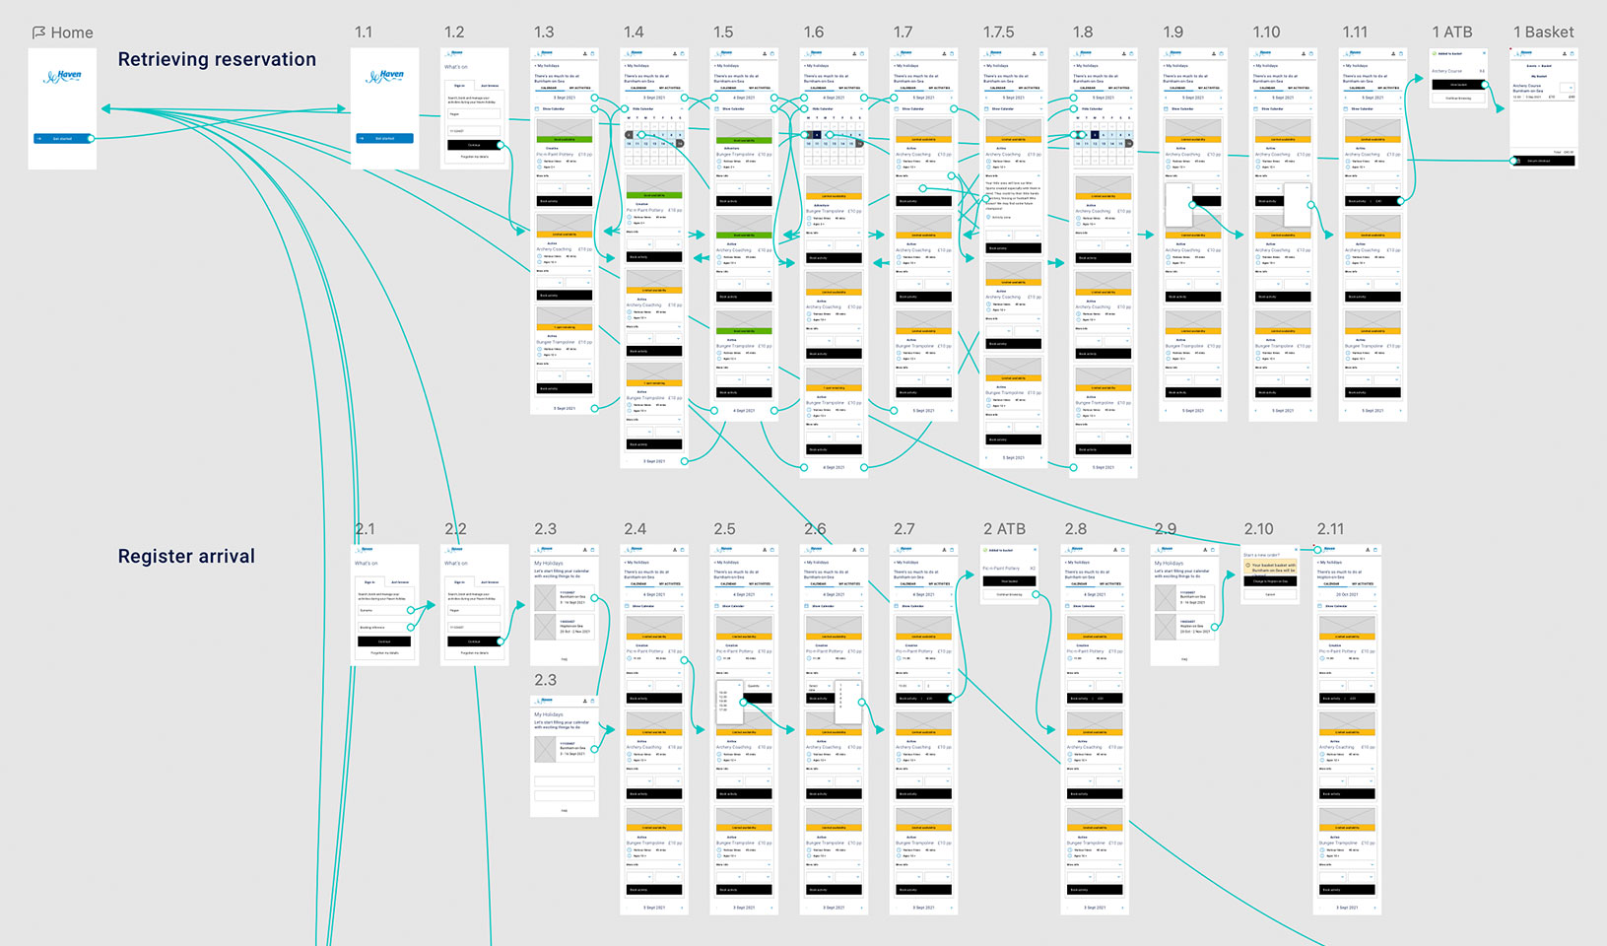Click the View basket button in 1 ATB
Screen dimensions: 1607x946
click(x=1458, y=85)
